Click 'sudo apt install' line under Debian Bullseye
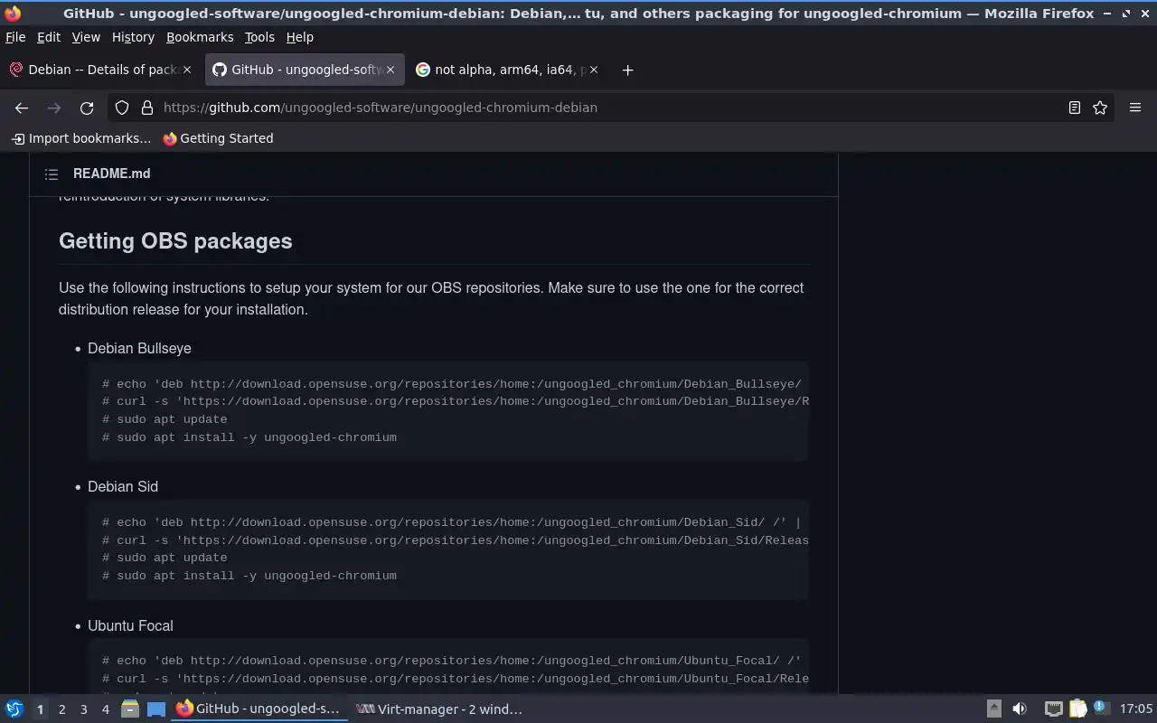The width and height of the screenshot is (1157, 723). [x=249, y=437]
